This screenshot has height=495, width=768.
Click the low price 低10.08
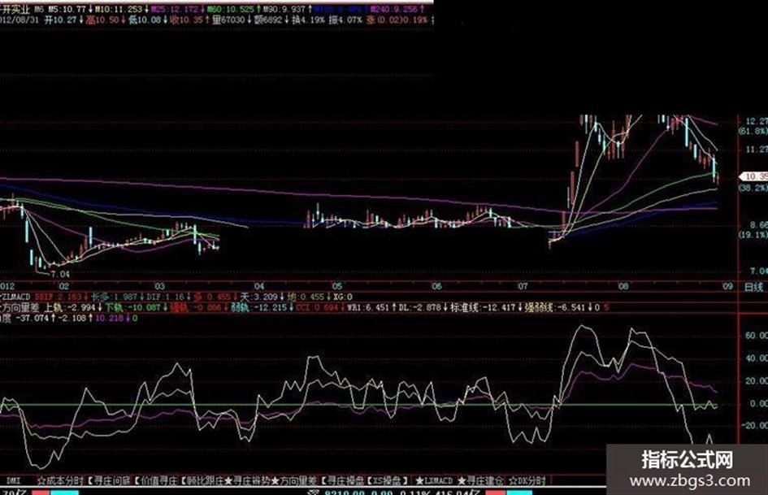(145, 20)
